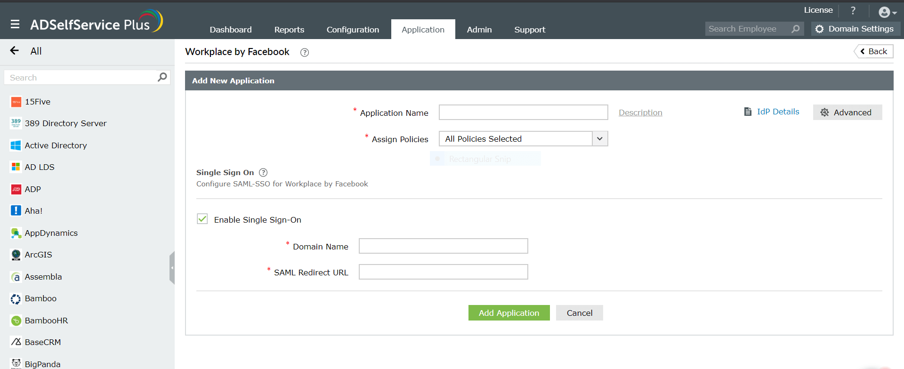Image resolution: width=904 pixels, height=369 pixels.
Task: Click the Single Sign On help icon
Action: point(263,173)
